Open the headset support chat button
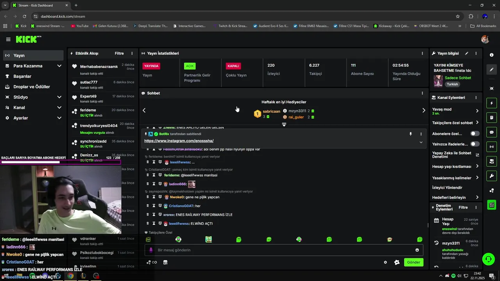 point(488,259)
